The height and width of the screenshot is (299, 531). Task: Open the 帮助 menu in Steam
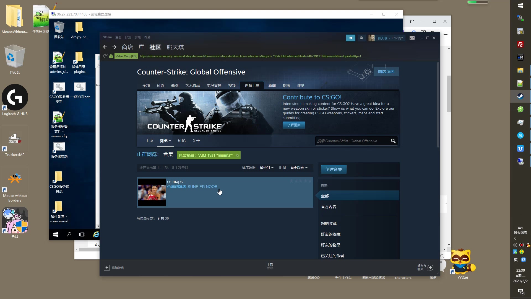point(147,37)
